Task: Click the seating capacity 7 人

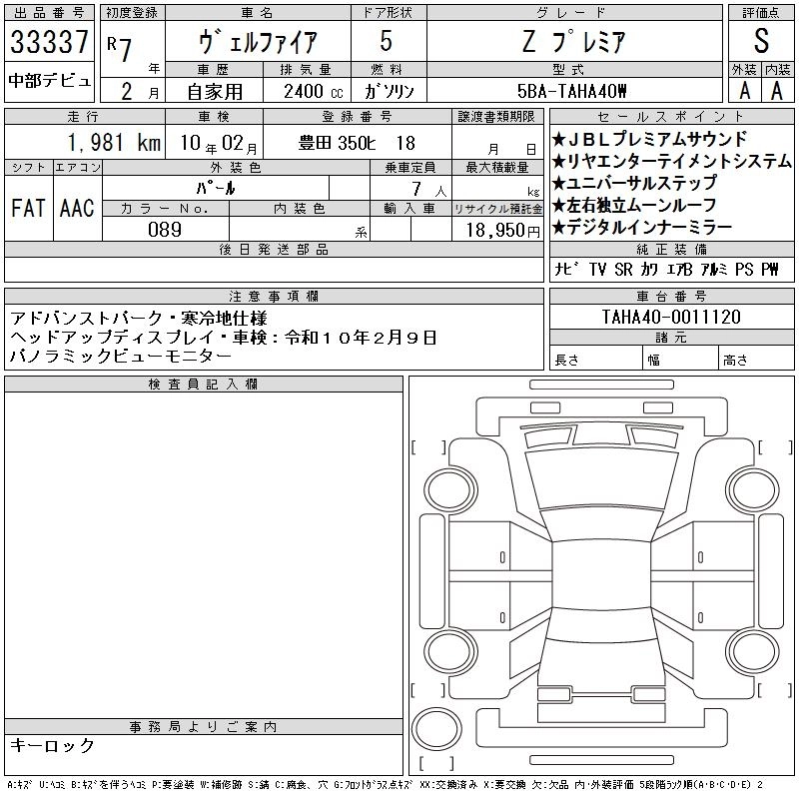Action: 429,190
